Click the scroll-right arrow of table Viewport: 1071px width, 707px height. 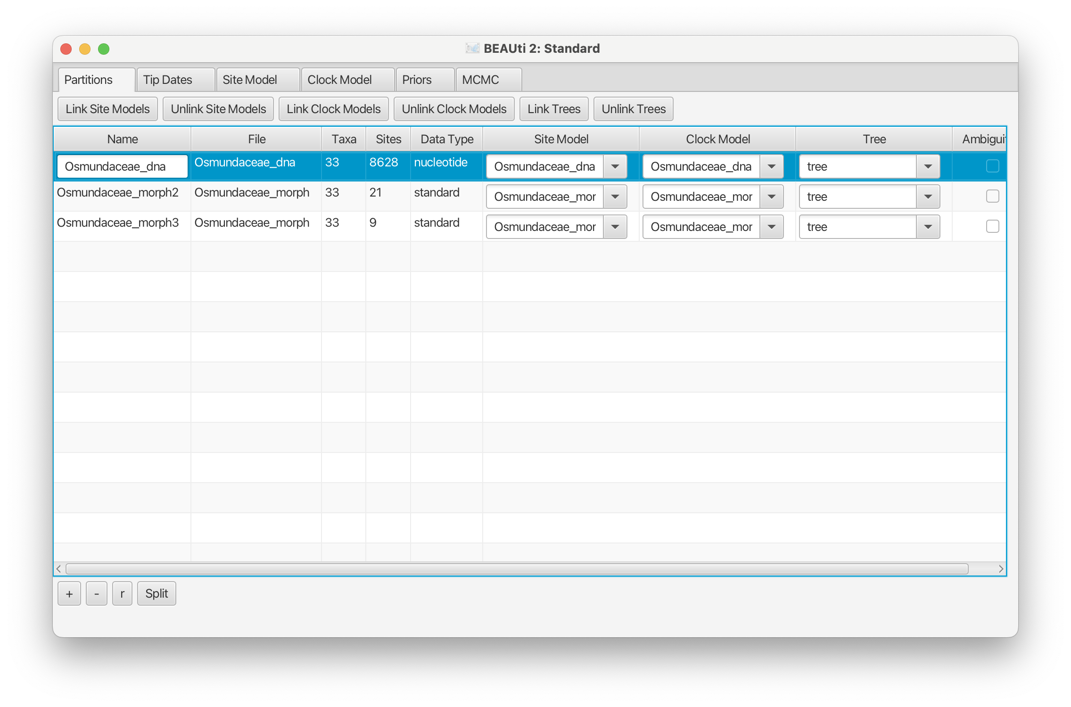coord(1001,569)
